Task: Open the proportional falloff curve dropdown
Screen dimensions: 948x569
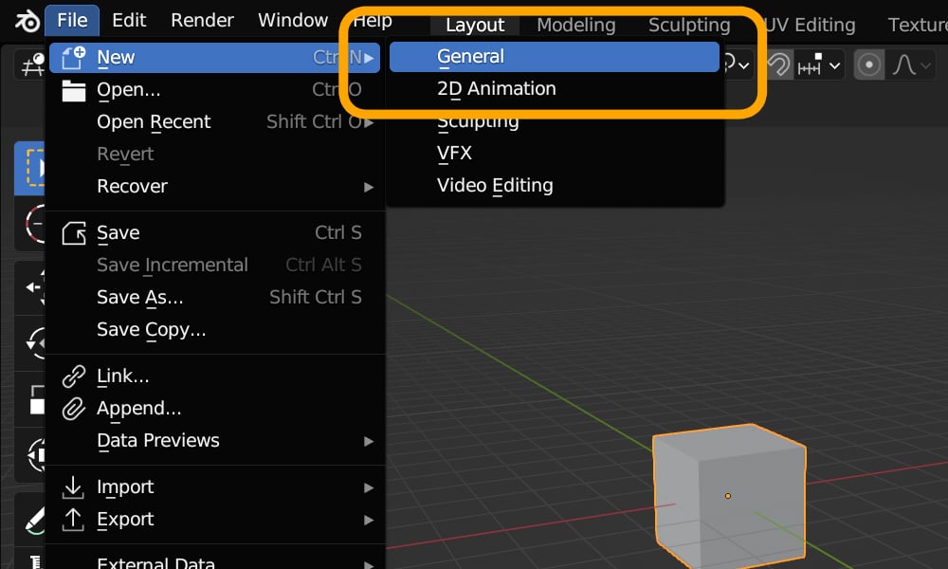Action: click(x=911, y=64)
